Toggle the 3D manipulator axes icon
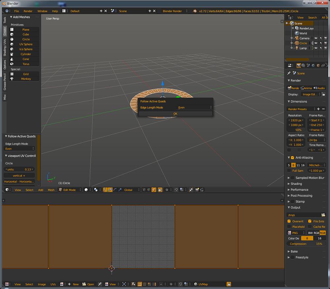Viewport: 330px width, 289px height. pos(105,190)
